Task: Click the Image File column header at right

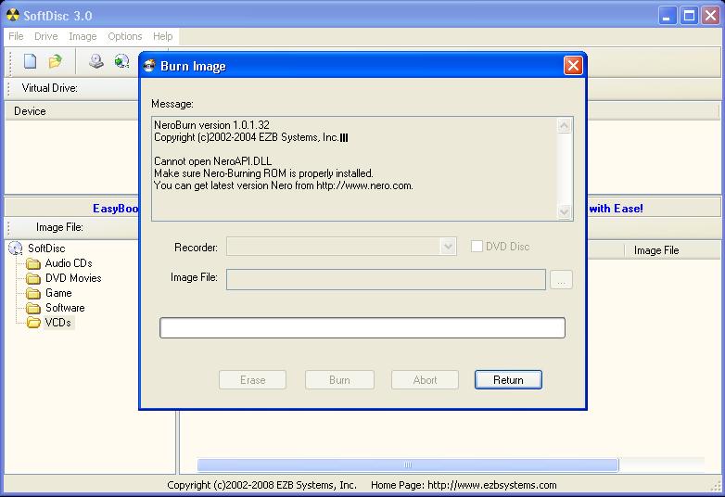Action: coord(671,250)
